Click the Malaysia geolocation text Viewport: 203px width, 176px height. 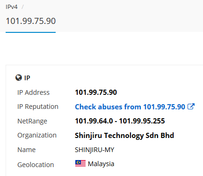click(x=101, y=164)
